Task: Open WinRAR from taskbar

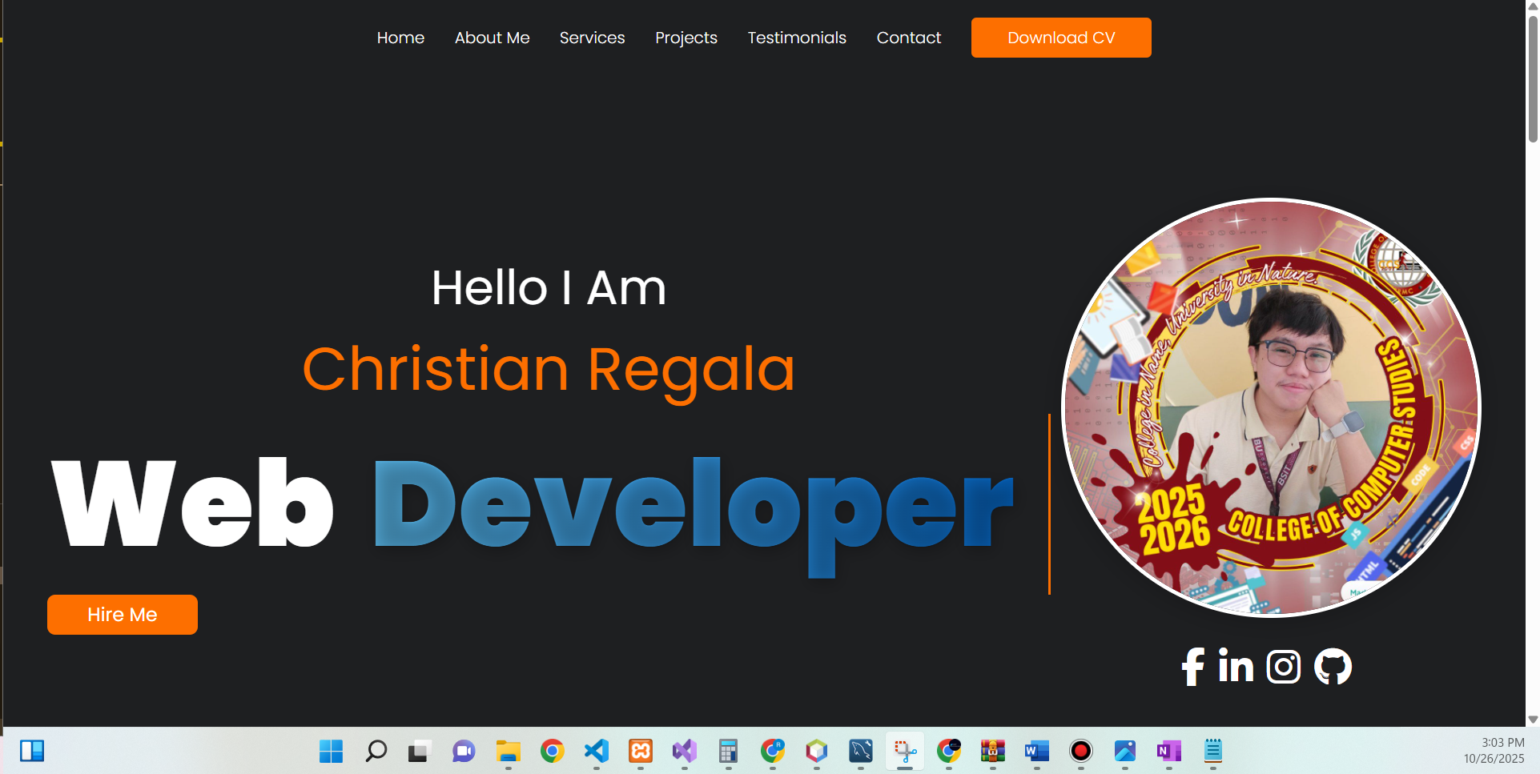Action: coord(993,751)
